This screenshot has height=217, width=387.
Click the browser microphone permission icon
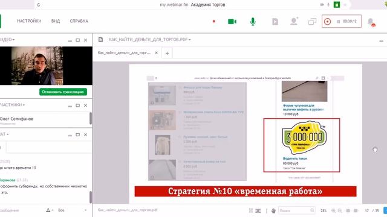(328, 4)
